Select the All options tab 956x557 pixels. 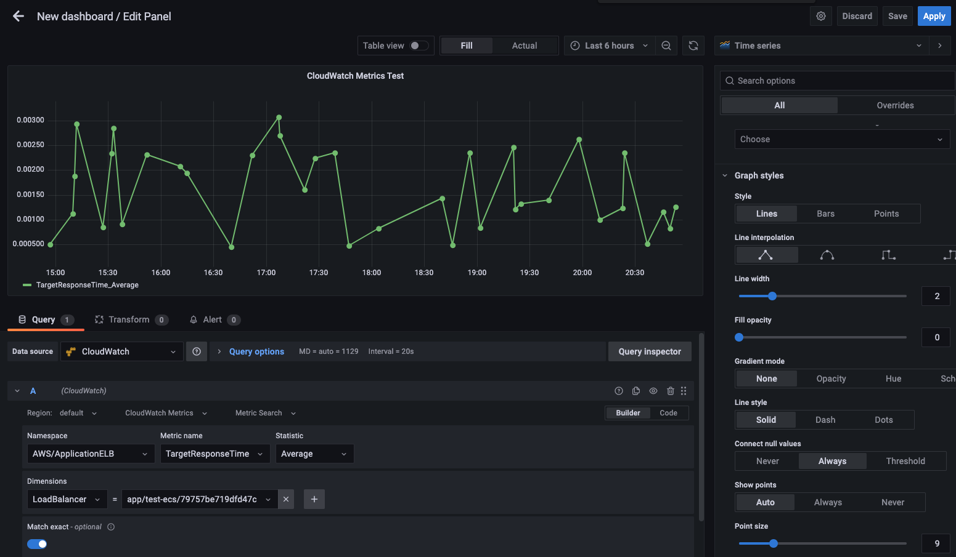point(779,105)
